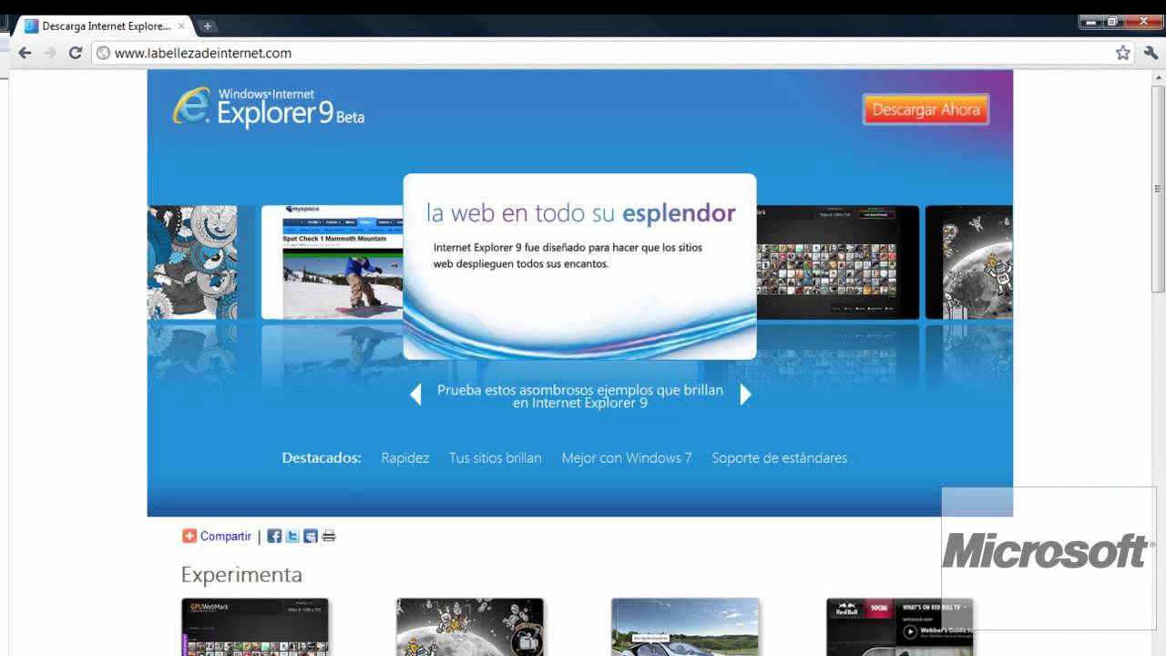
Task: Click the myspace snowboarder carousel thumbnail
Action: (332, 261)
